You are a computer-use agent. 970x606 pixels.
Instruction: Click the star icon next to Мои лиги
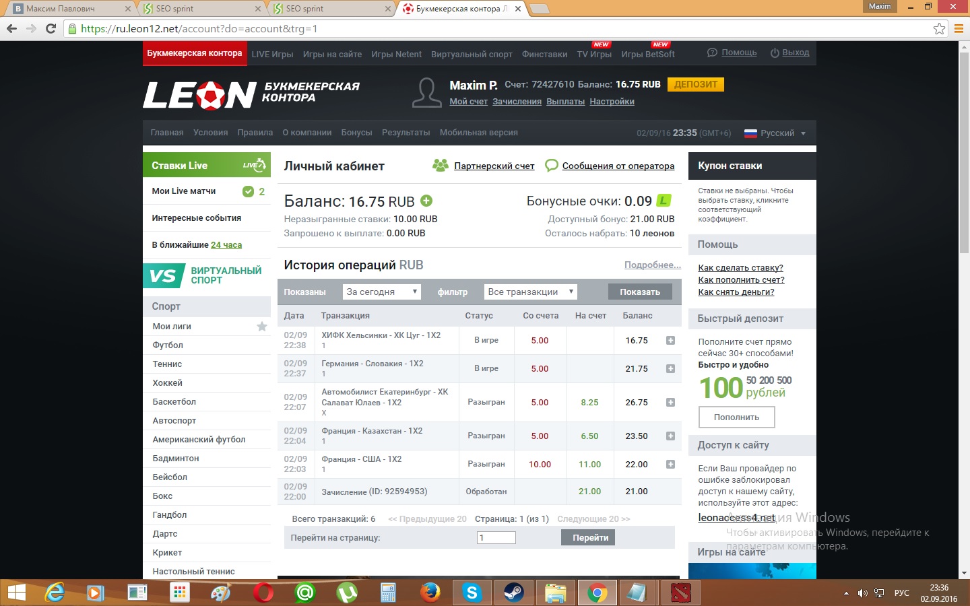point(262,327)
